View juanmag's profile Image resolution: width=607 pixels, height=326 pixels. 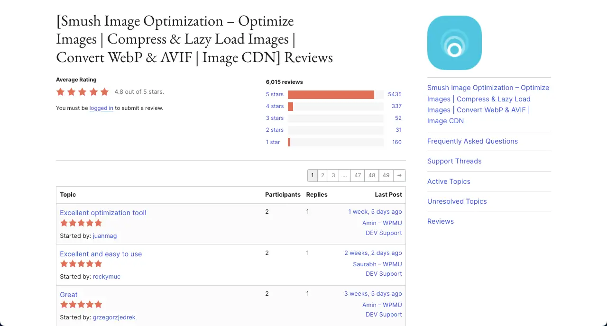pos(105,235)
